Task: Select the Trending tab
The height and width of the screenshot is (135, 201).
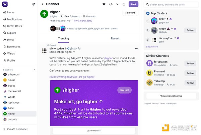Action: coord(64,38)
